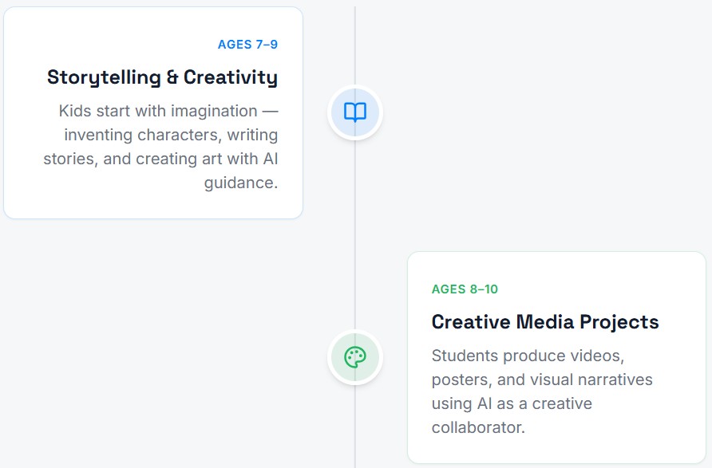Click the Creative Media Projects description text
The height and width of the screenshot is (468, 712).
(542, 391)
